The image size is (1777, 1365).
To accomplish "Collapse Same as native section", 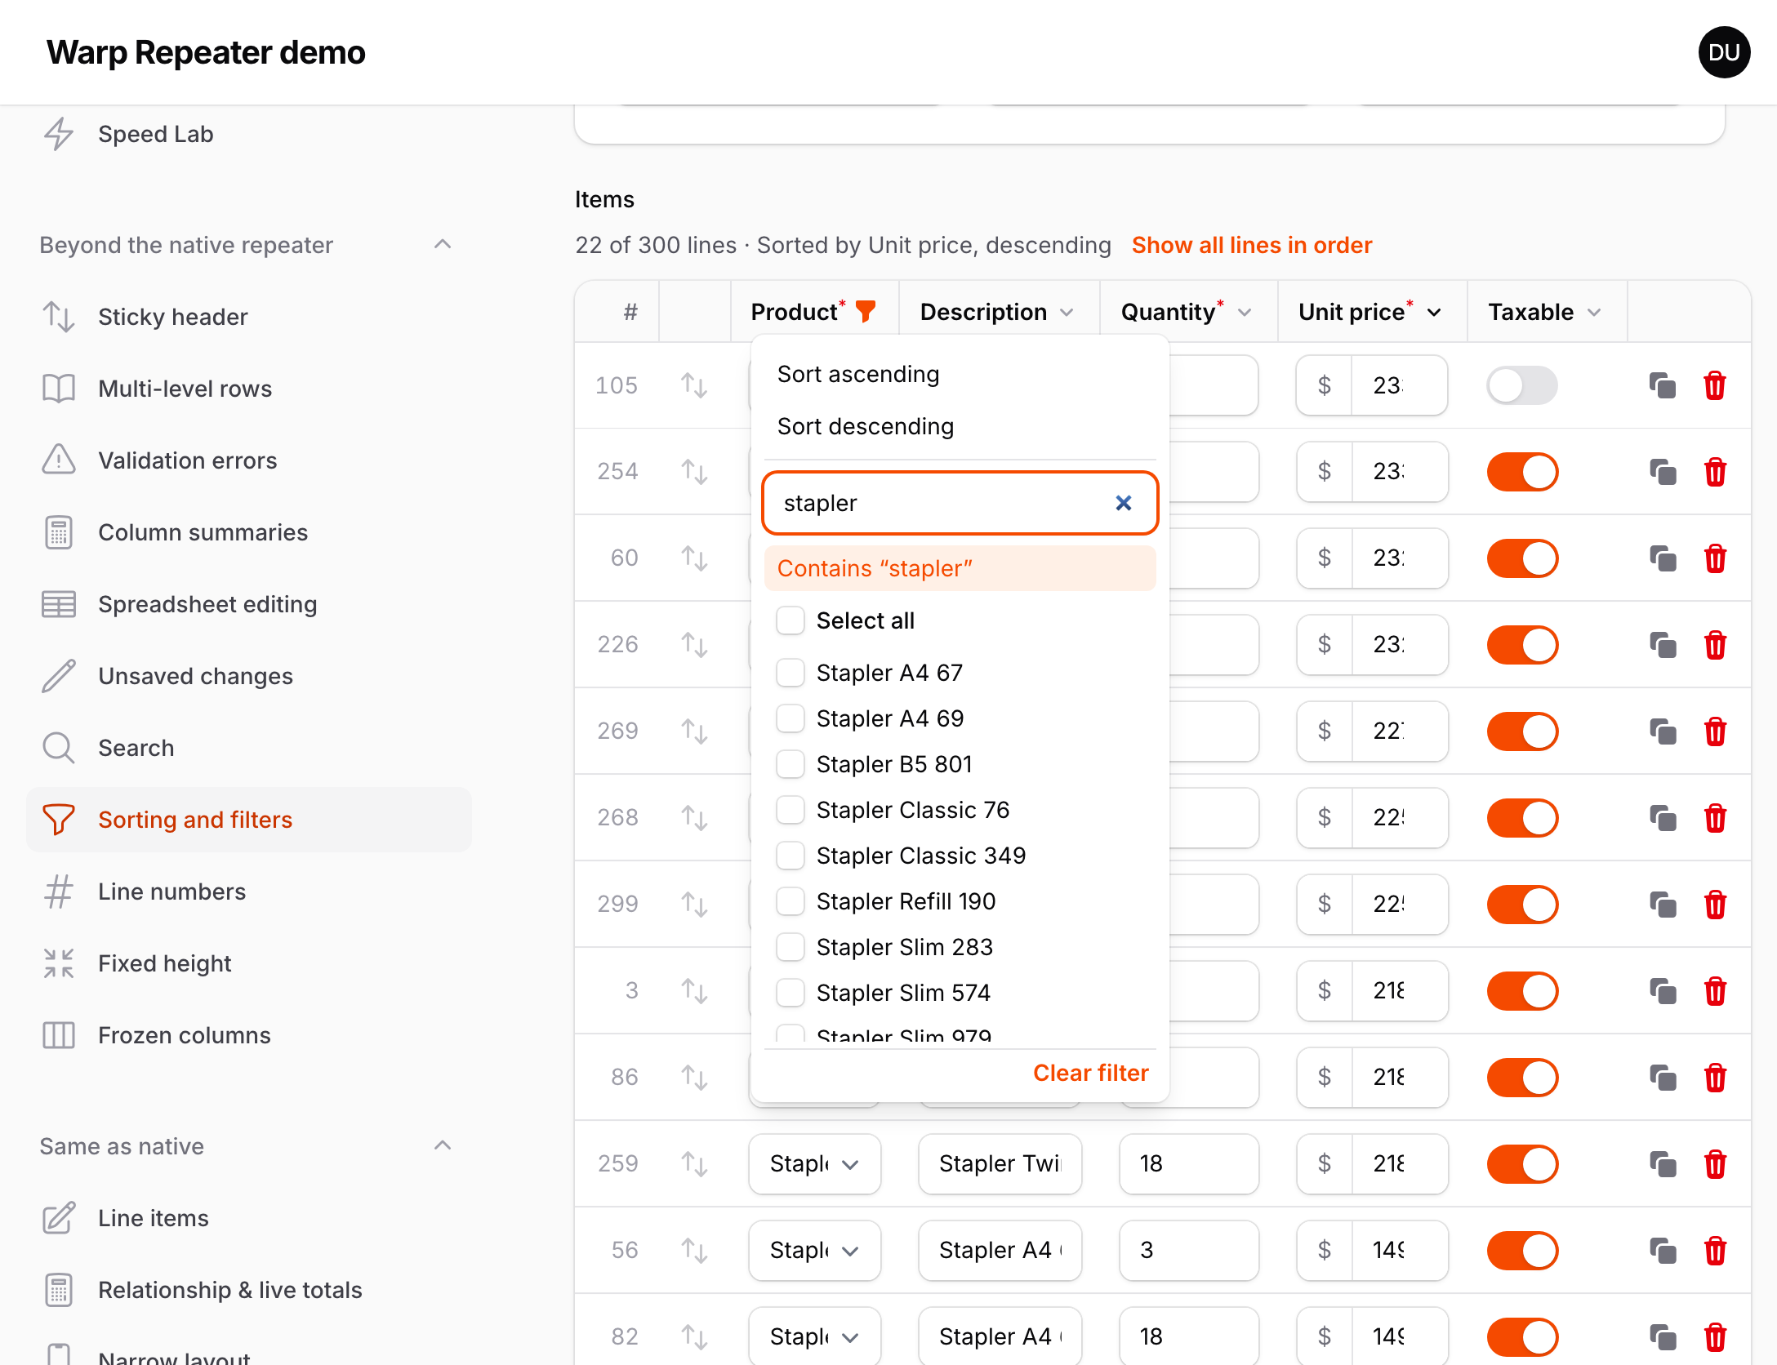I will pos(443,1146).
